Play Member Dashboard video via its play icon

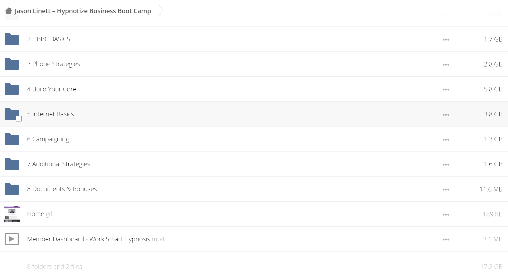click(12, 239)
